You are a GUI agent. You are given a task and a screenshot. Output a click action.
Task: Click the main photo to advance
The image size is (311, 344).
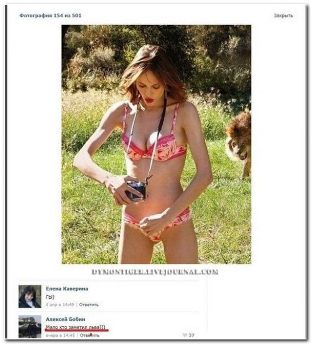point(157,144)
